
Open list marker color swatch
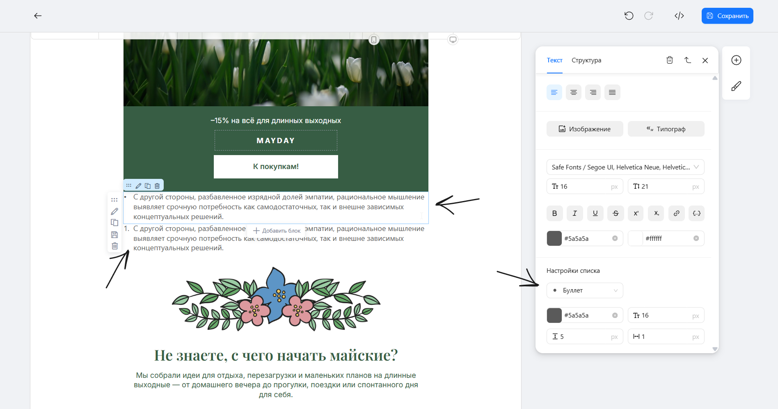pyautogui.click(x=554, y=315)
